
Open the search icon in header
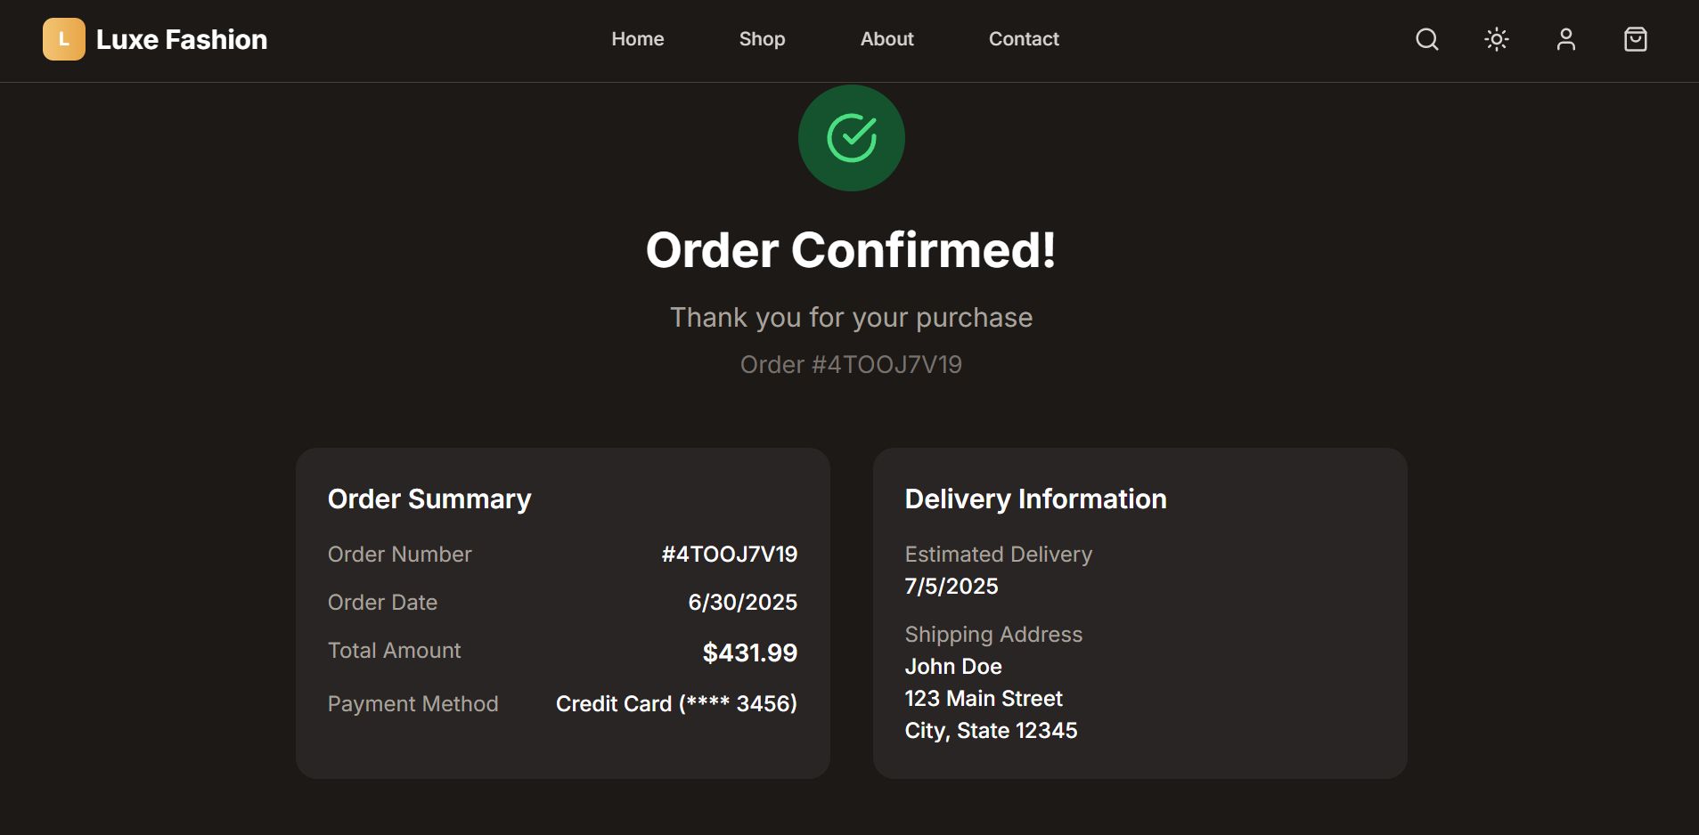(x=1427, y=39)
